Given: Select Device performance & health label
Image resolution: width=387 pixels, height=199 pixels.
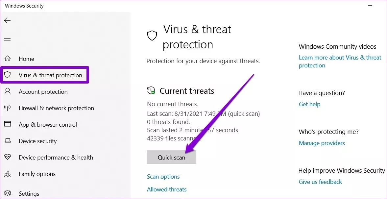Looking at the screenshot, I should pyautogui.click(x=56, y=158).
